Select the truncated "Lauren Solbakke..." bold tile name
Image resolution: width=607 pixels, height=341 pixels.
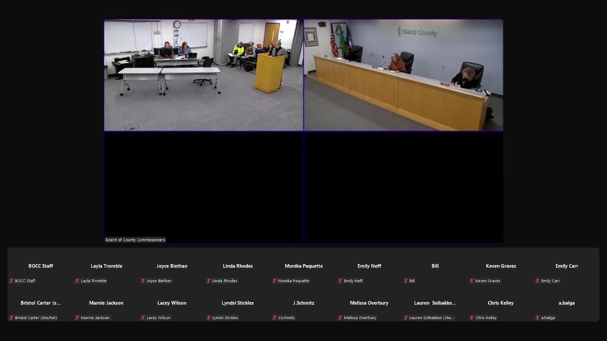pyautogui.click(x=435, y=303)
